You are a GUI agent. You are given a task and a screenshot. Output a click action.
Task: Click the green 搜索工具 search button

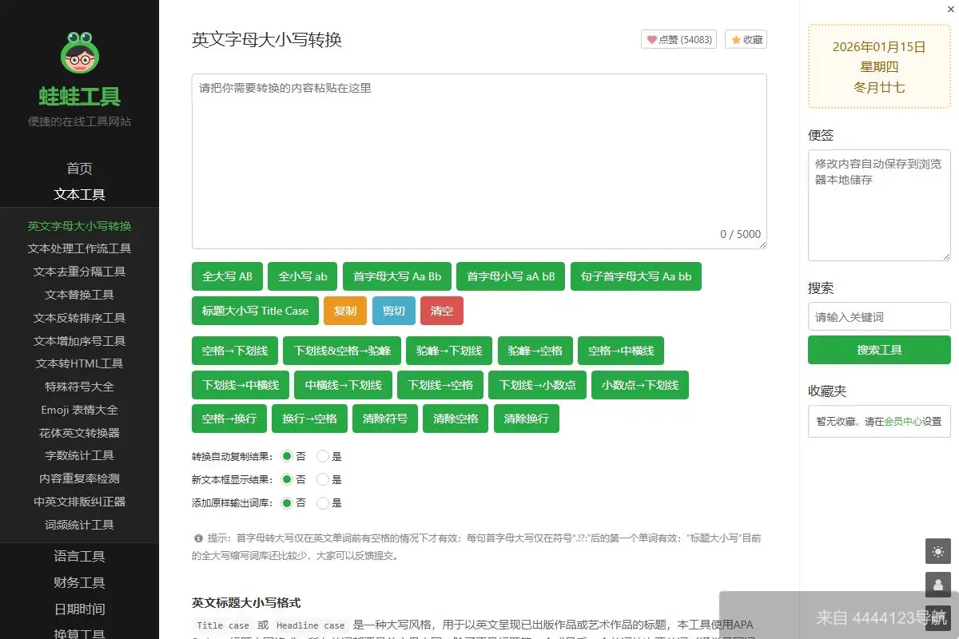pyautogui.click(x=879, y=349)
